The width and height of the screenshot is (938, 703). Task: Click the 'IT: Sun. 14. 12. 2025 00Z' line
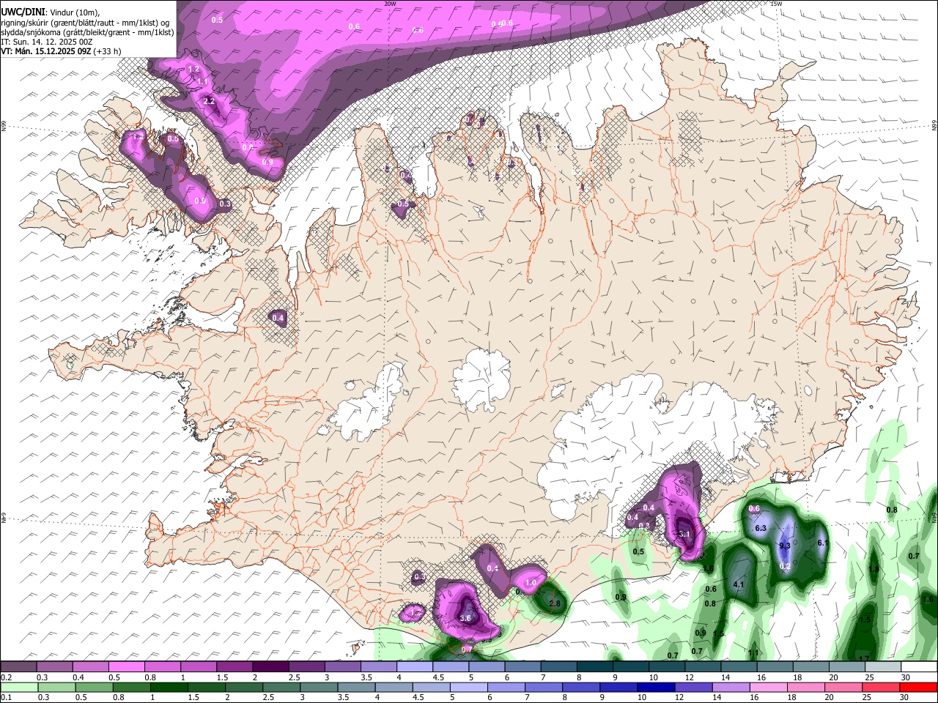[x=47, y=42]
